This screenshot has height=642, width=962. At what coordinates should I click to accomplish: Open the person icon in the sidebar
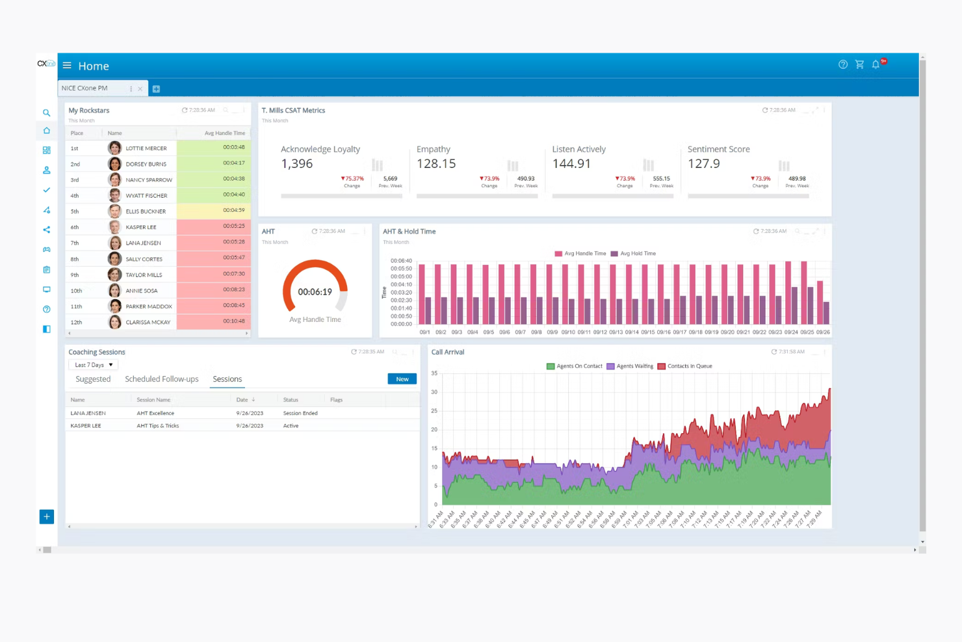click(x=47, y=170)
